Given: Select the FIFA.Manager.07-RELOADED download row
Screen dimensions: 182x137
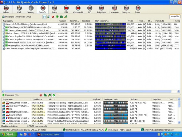Looking at the screenshot, I should coord(91,27).
